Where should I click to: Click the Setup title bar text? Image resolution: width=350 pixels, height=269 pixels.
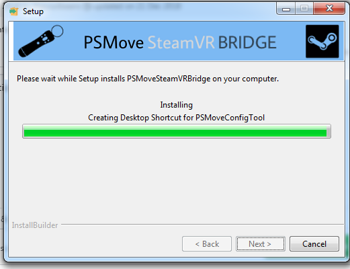pyautogui.click(x=33, y=11)
